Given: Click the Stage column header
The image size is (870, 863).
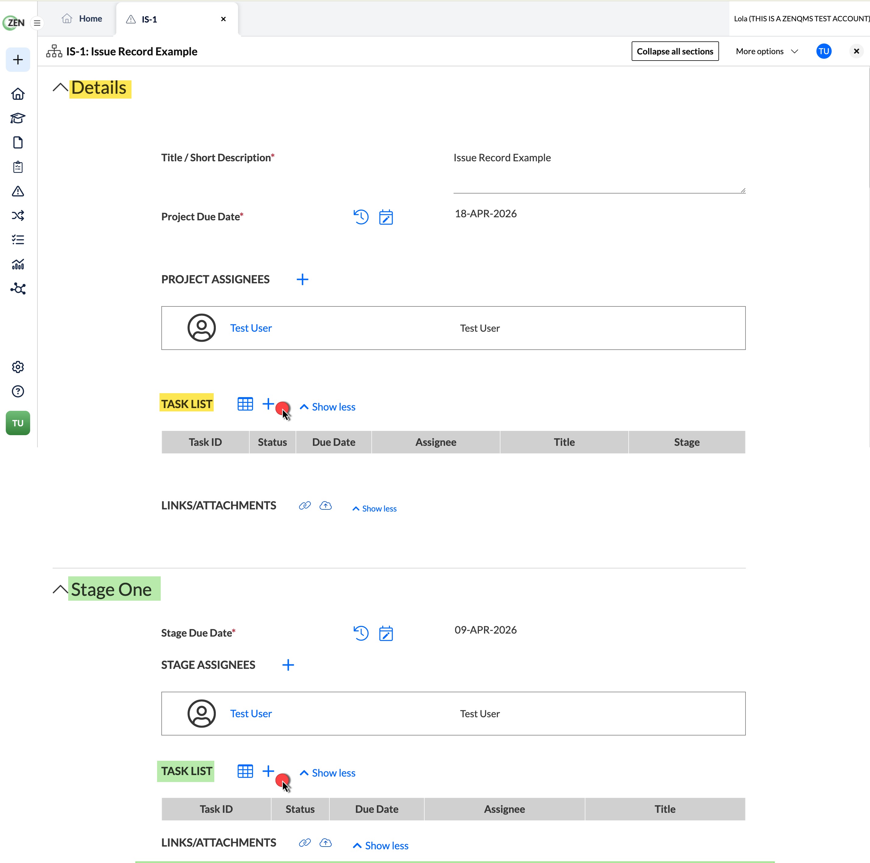Looking at the screenshot, I should click(687, 442).
